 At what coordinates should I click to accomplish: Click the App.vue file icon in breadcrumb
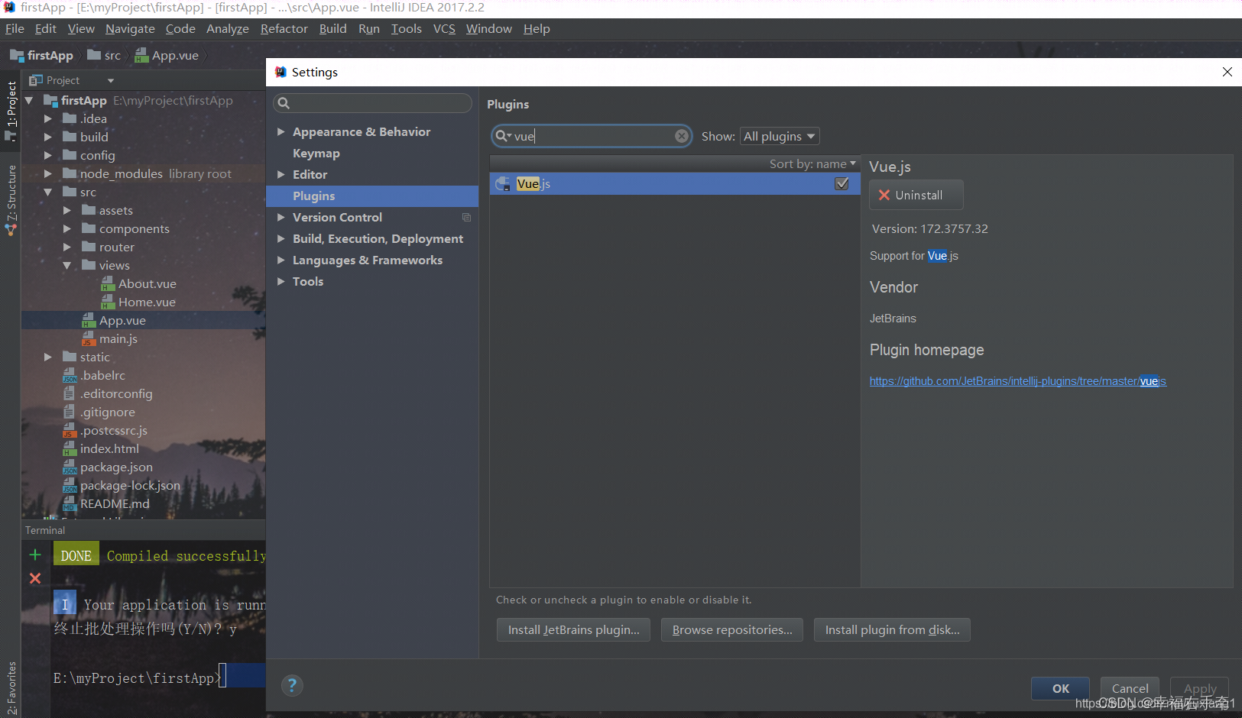coord(141,55)
